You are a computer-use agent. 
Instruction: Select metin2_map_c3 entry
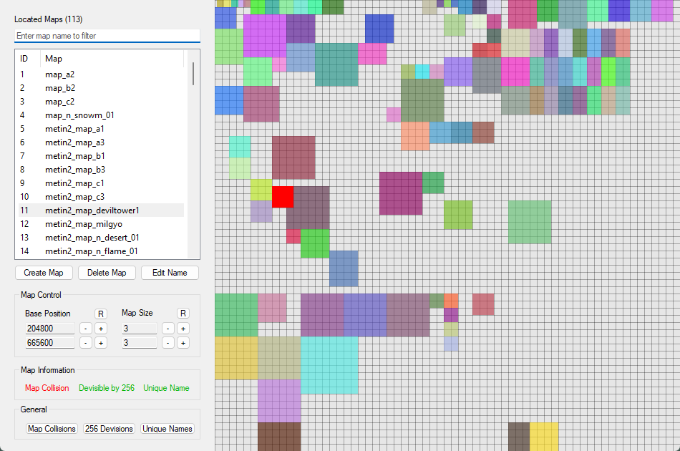[101, 197]
